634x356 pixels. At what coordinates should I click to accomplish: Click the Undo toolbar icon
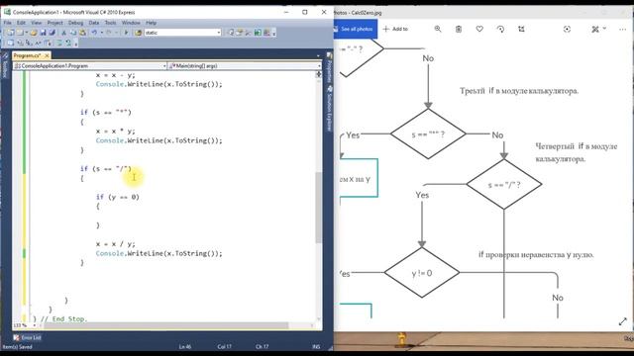pyautogui.click(x=94, y=33)
